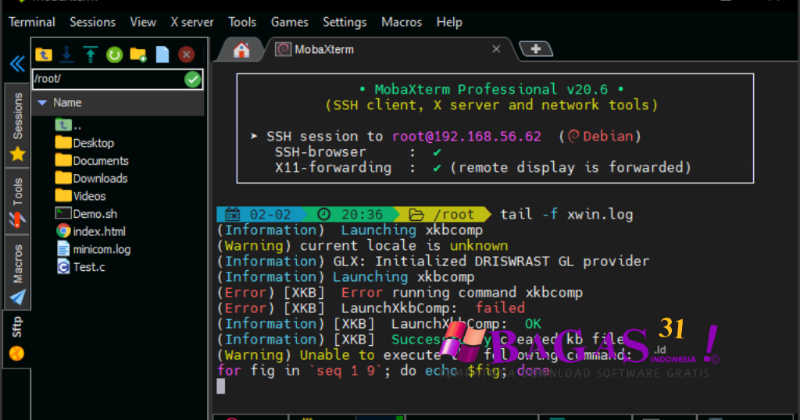This screenshot has width=800, height=420.
Task: Create a new file via toolbar icon
Action: click(x=162, y=54)
